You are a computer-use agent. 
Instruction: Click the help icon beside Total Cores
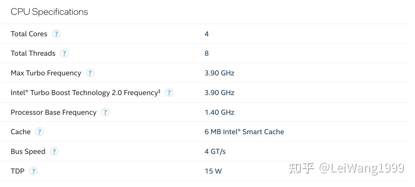[x=56, y=34]
